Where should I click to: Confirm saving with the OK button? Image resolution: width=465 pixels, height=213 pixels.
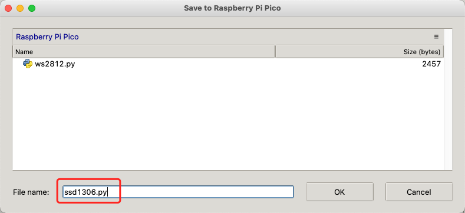pyautogui.click(x=339, y=192)
